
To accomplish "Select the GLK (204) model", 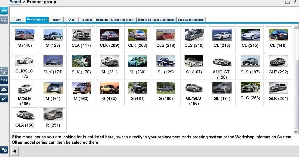I will (278, 93).
